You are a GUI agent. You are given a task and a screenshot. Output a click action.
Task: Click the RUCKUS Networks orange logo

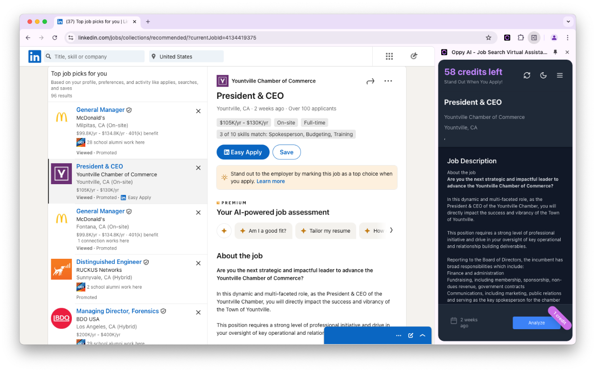coord(62,269)
